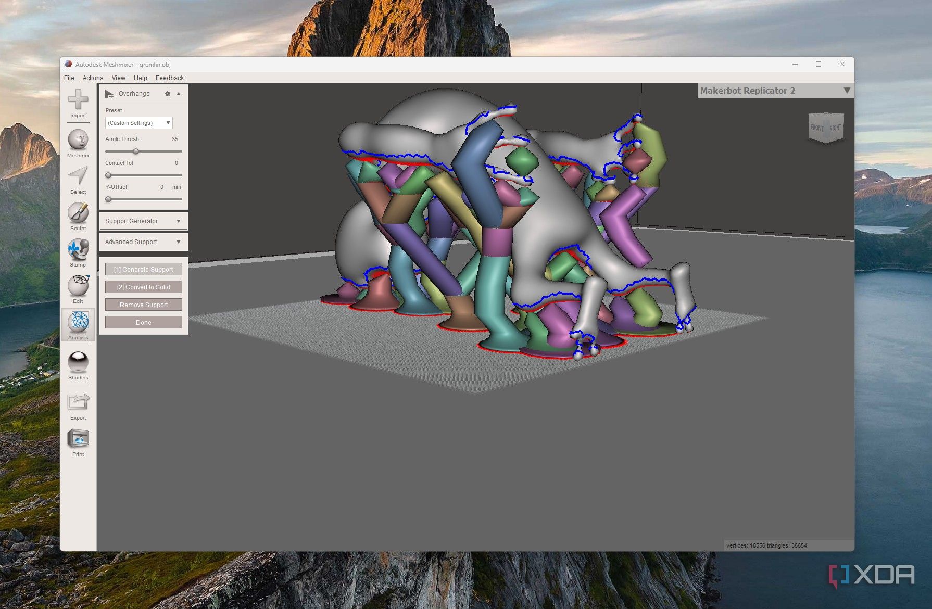Open the Preset Custom Settings dropdown

pos(138,123)
